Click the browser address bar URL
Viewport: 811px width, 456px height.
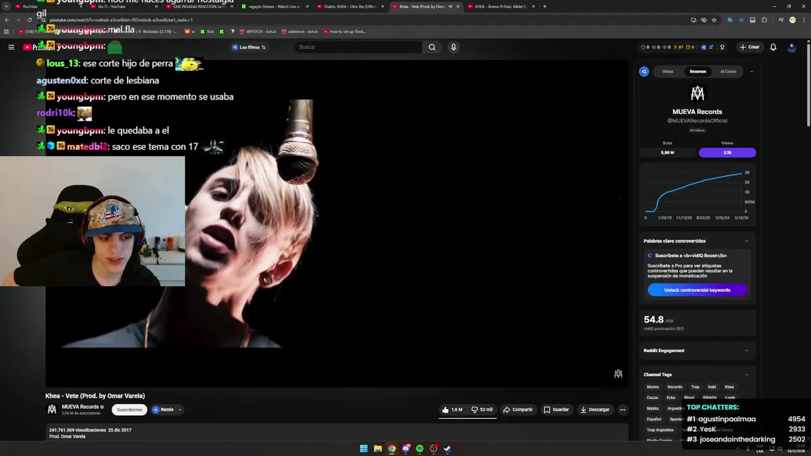(120, 20)
